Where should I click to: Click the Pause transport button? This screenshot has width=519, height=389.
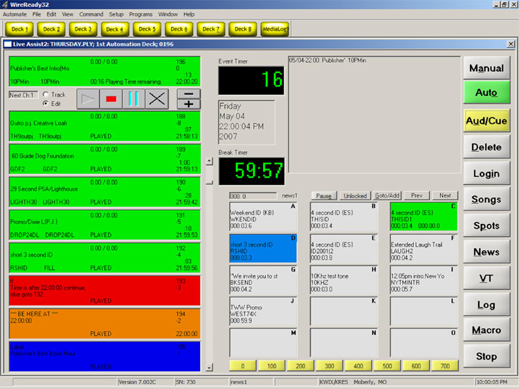[x=134, y=99]
